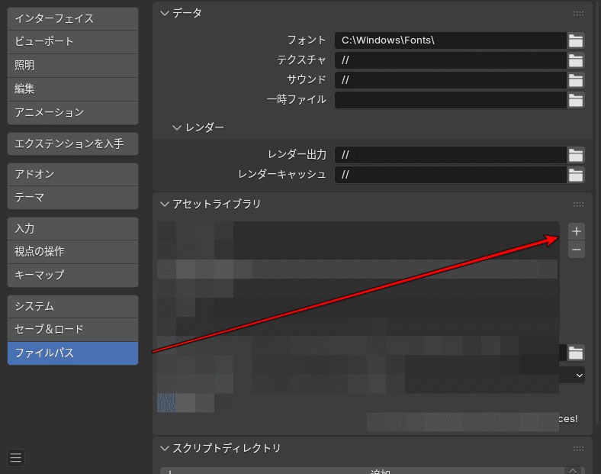Open folder browser for 一時ファイル
This screenshot has height=474, width=601.
(x=576, y=100)
